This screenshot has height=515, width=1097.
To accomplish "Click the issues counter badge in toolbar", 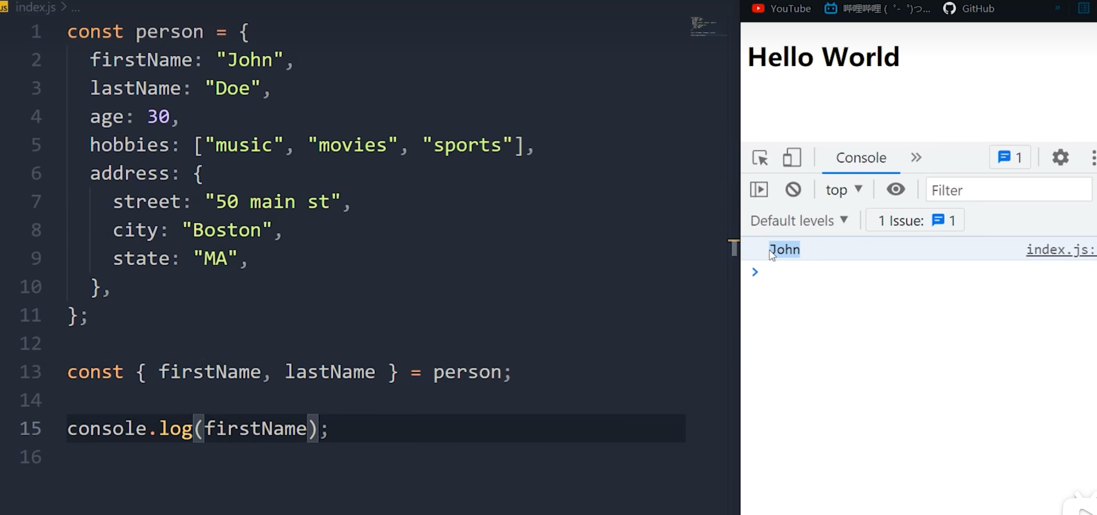I will (1010, 157).
